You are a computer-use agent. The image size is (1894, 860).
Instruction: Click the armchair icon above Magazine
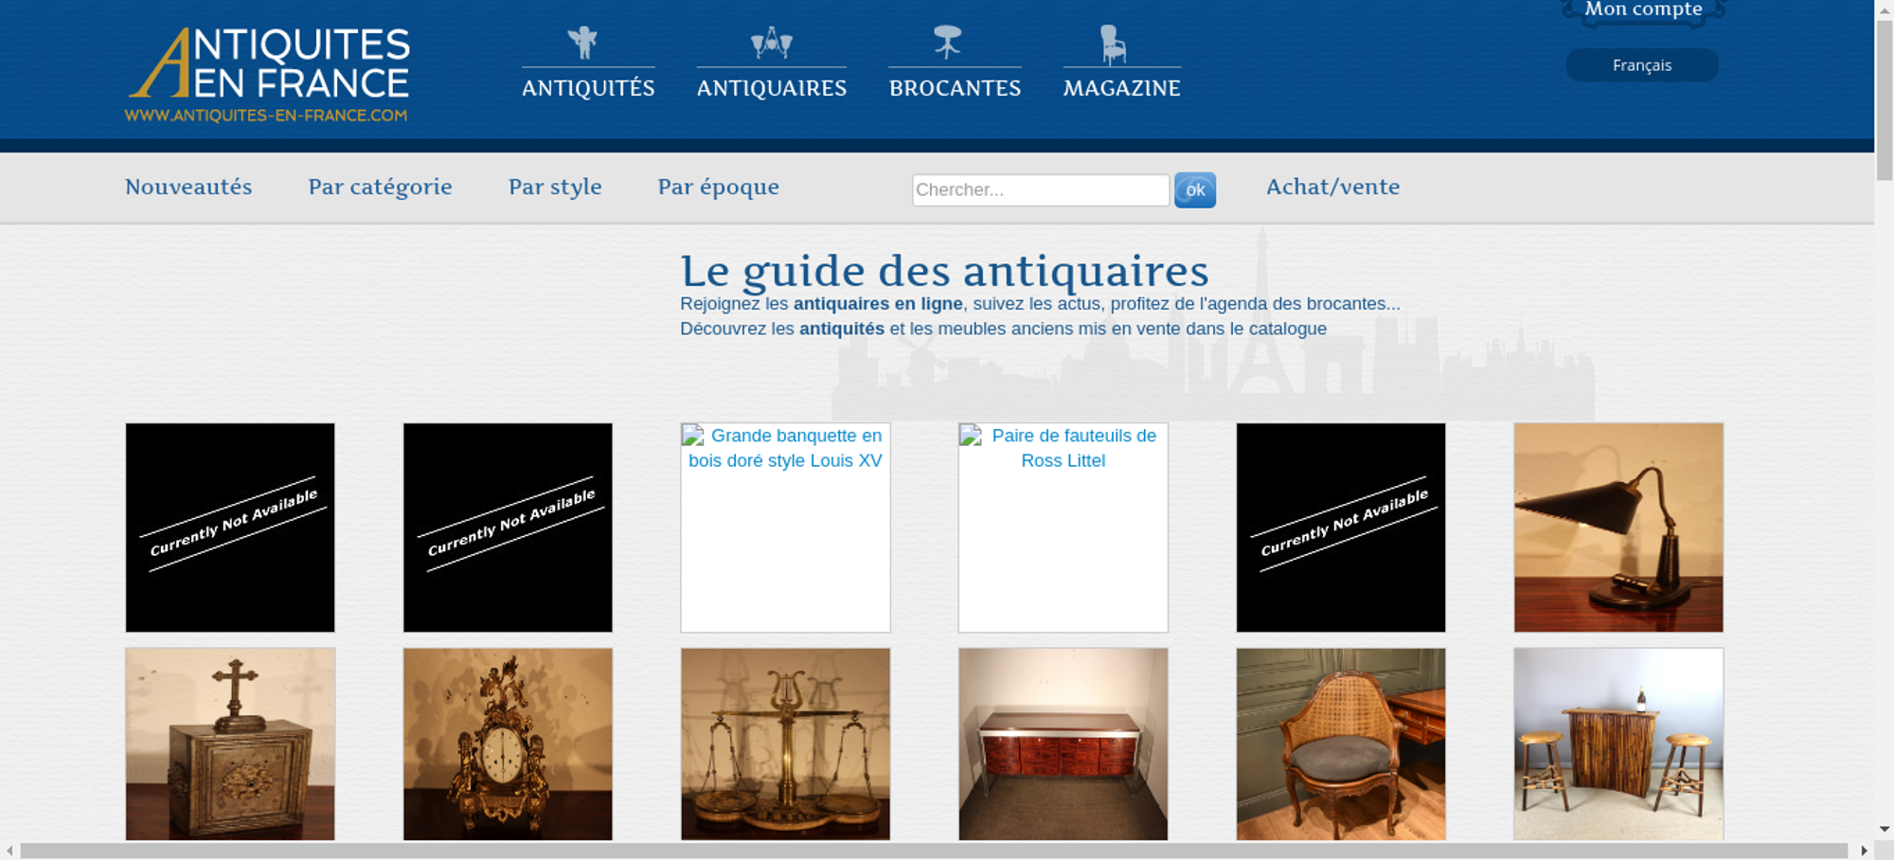1113,45
